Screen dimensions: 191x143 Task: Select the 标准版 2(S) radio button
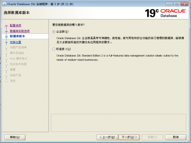click(54, 49)
